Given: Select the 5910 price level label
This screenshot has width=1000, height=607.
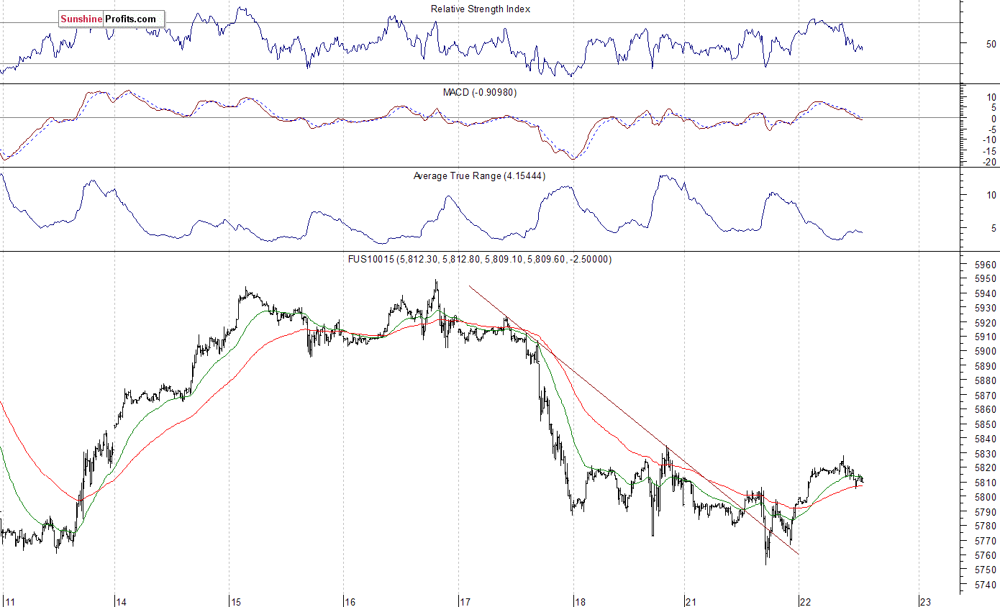Looking at the screenshot, I should click(x=986, y=337).
